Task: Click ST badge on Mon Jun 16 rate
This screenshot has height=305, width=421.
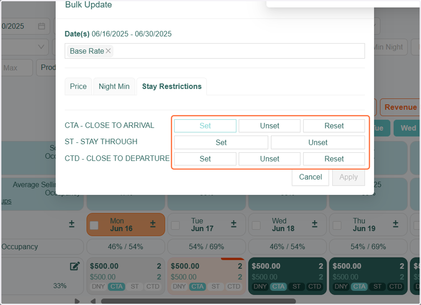Action: [135, 286]
